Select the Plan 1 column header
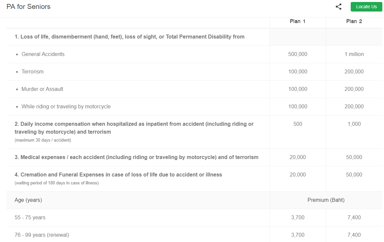 click(298, 21)
